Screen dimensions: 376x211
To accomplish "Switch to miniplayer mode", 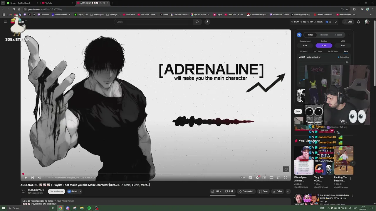I will (x=264, y=178).
